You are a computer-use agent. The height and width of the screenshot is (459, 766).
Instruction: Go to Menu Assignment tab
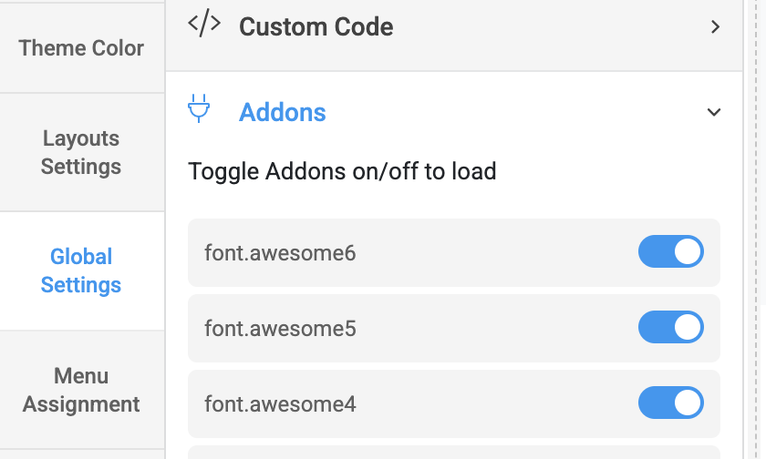81,390
